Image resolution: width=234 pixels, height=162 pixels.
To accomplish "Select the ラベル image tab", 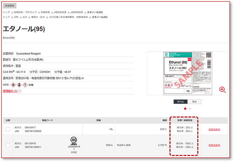I will (180, 102).
